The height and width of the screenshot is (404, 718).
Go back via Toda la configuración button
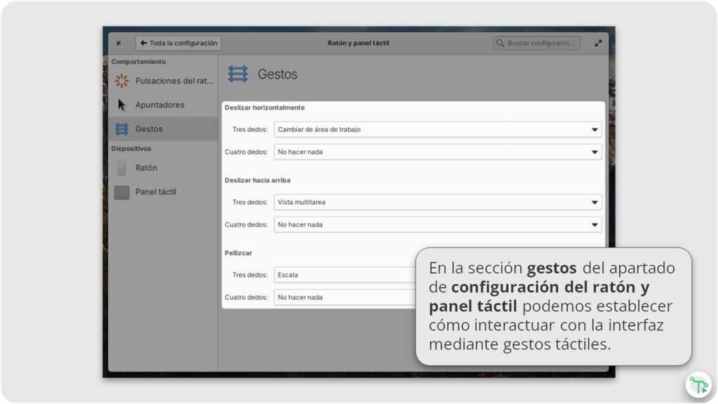click(178, 43)
